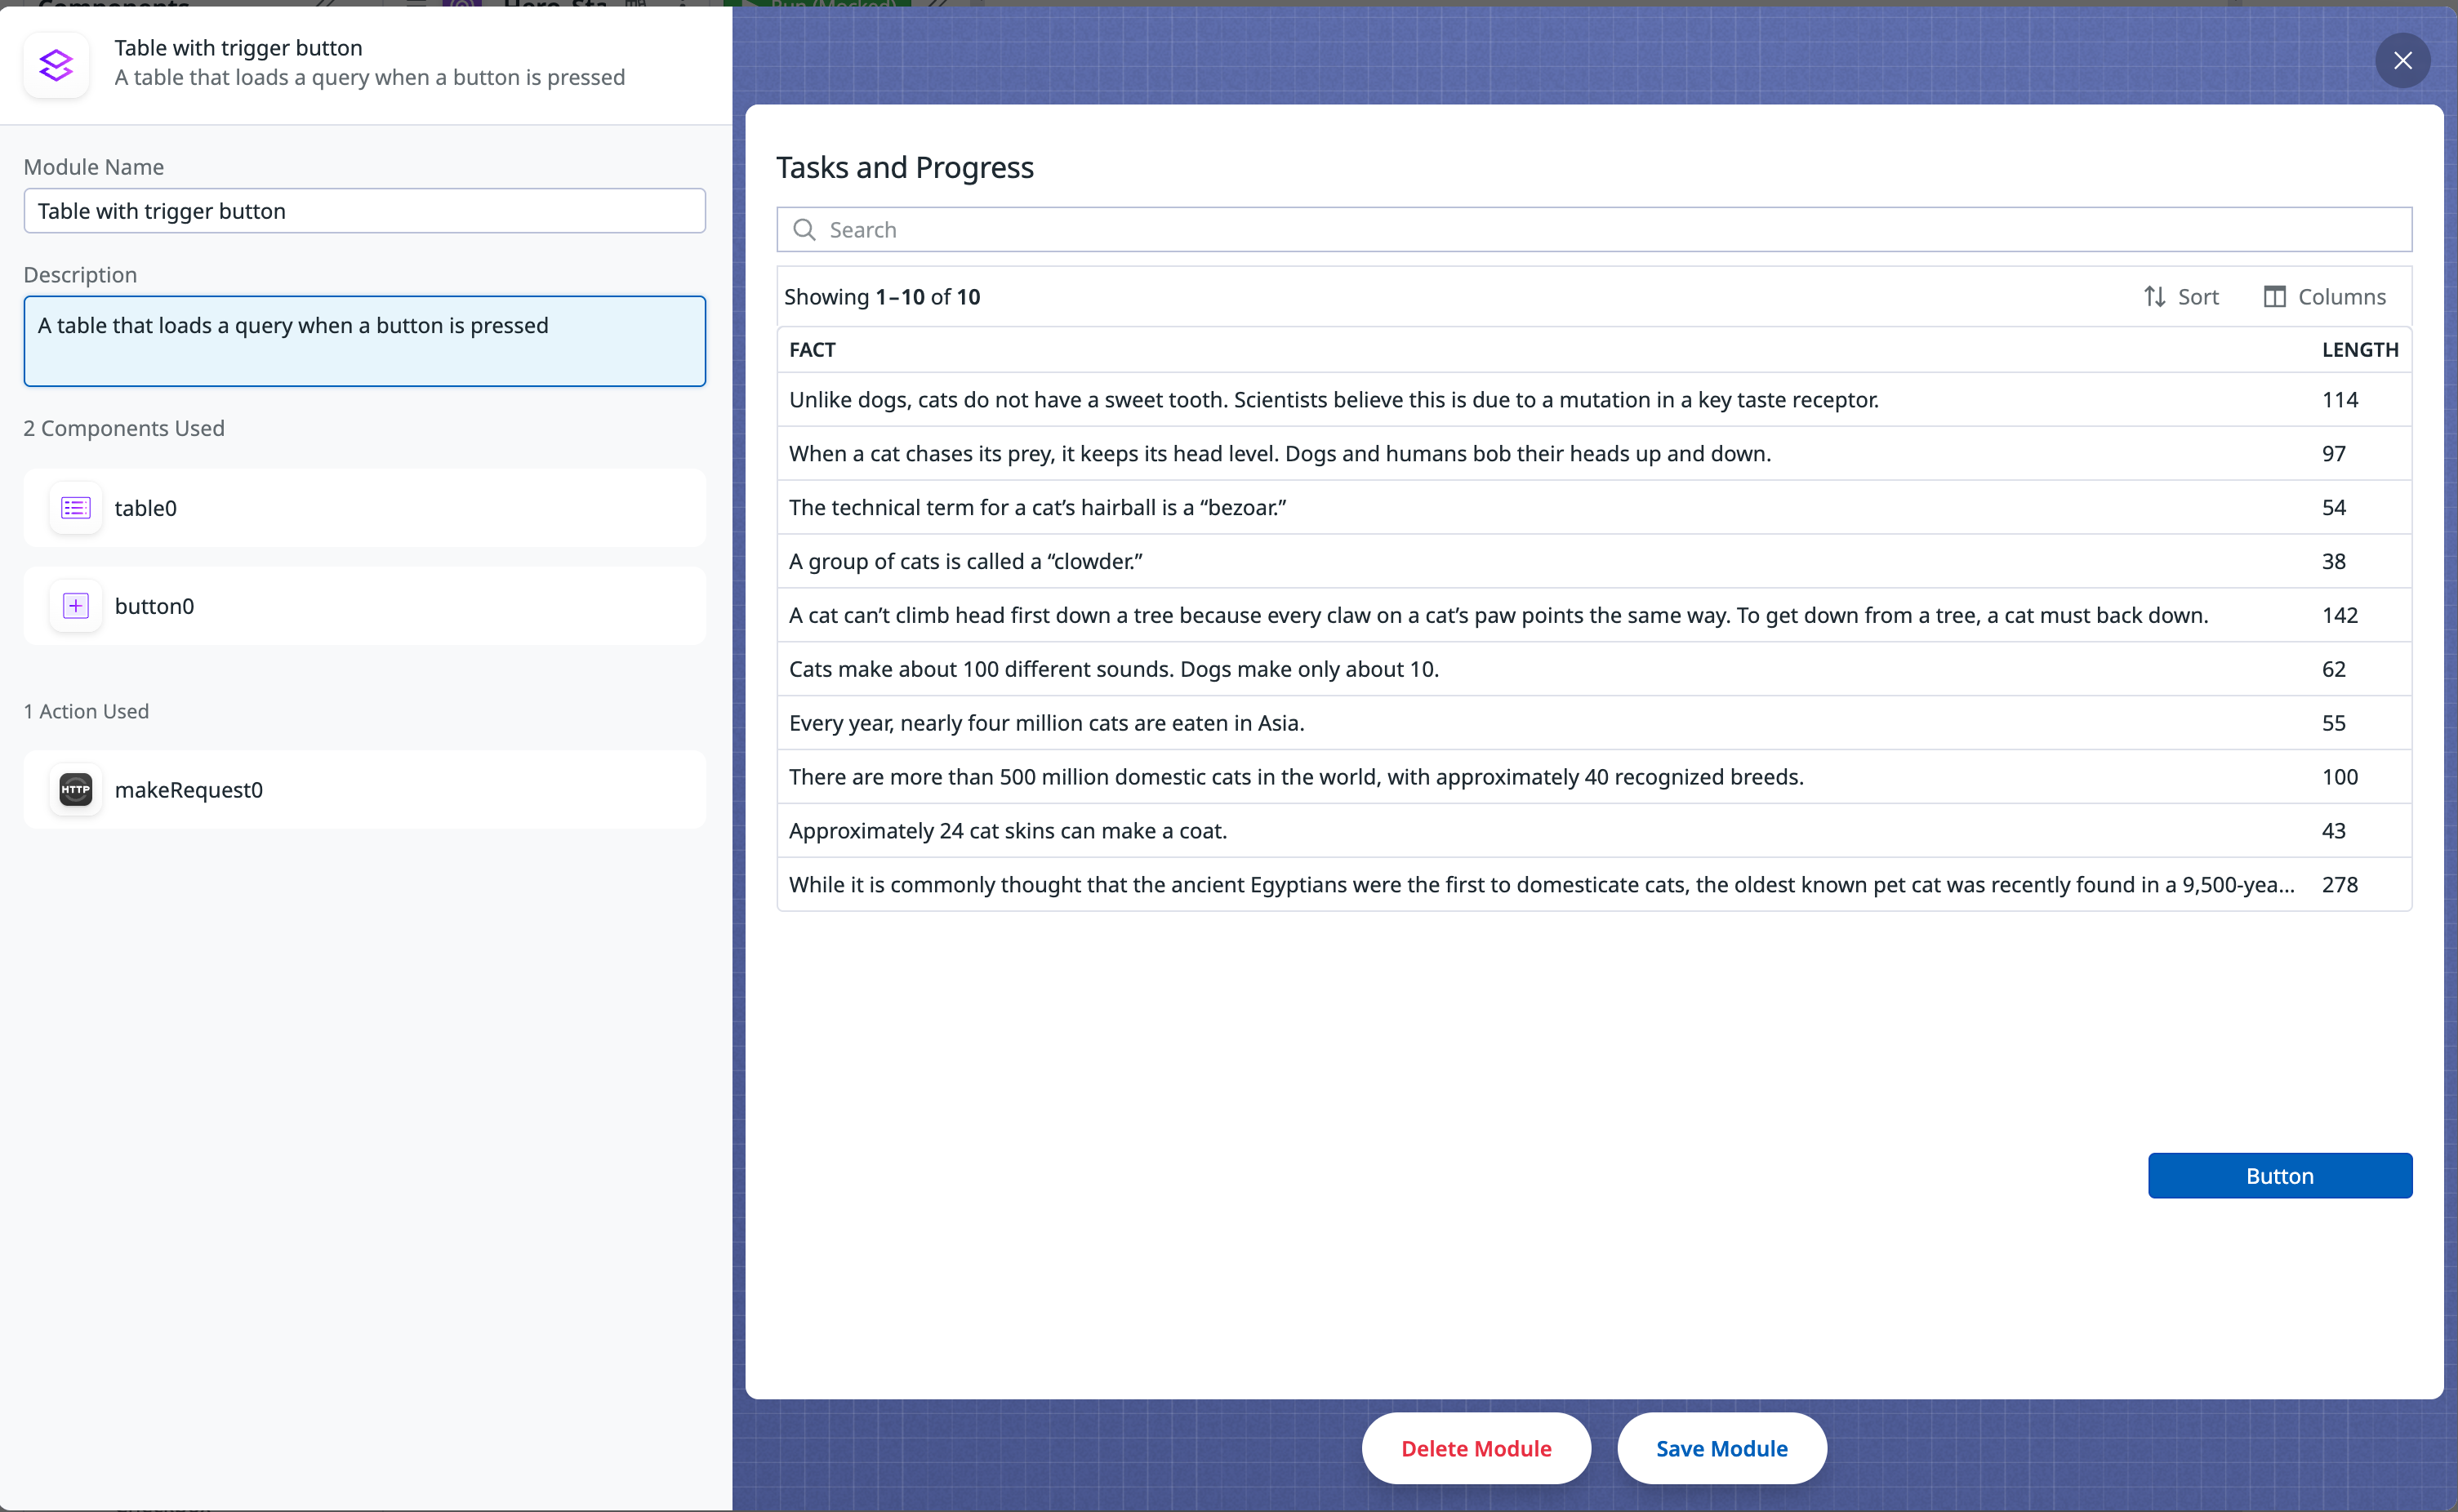Click the HTTP makeRequest0 action icon
2458x1512 pixels.
pyautogui.click(x=76, y=790)
